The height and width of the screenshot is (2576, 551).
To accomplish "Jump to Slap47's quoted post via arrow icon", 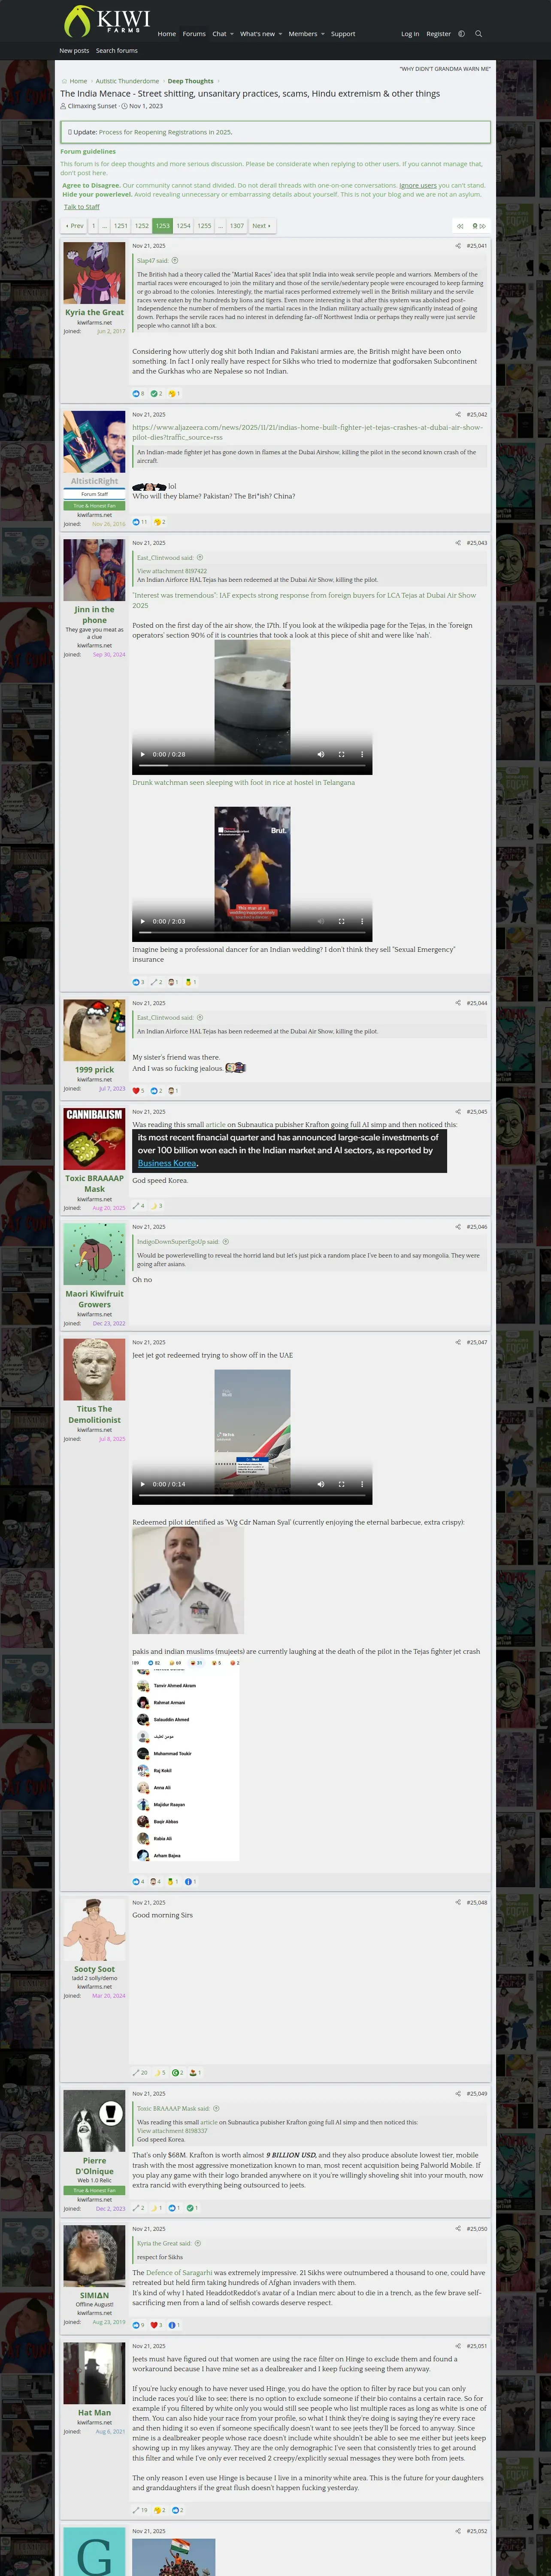I will 175,261.
